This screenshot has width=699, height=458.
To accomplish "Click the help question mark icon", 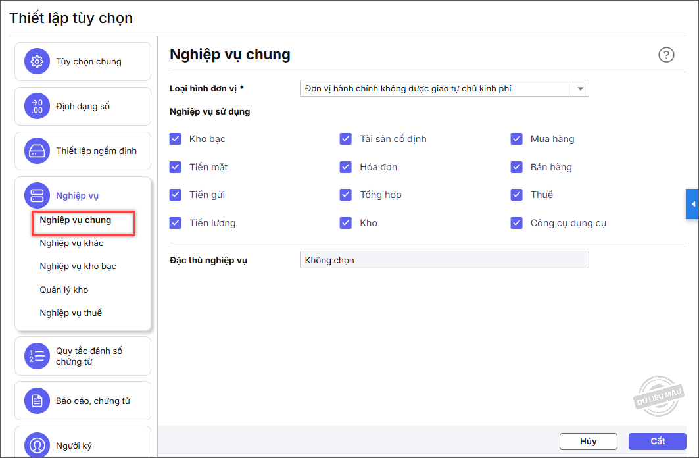I will (666, 55).
